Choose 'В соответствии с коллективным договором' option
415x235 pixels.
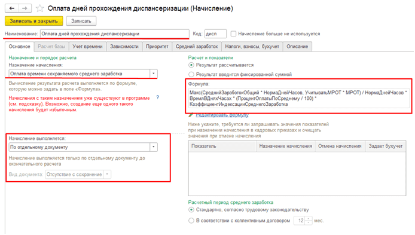(x=191, y=221)
